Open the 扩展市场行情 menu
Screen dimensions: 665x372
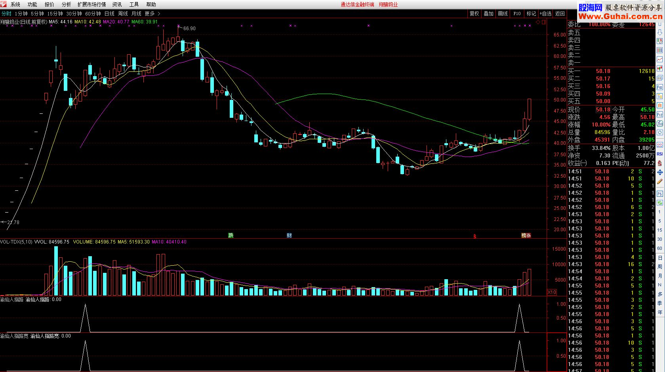pyautogui.click(x=92, y=4)
